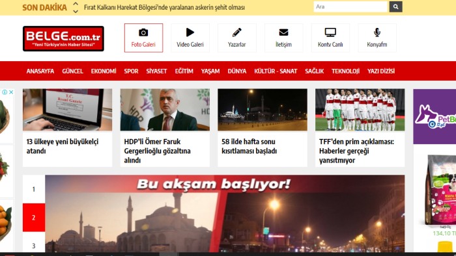Open the SİYASET section
The height and width of the screenshot is (256, 456).
coord(156,71)
